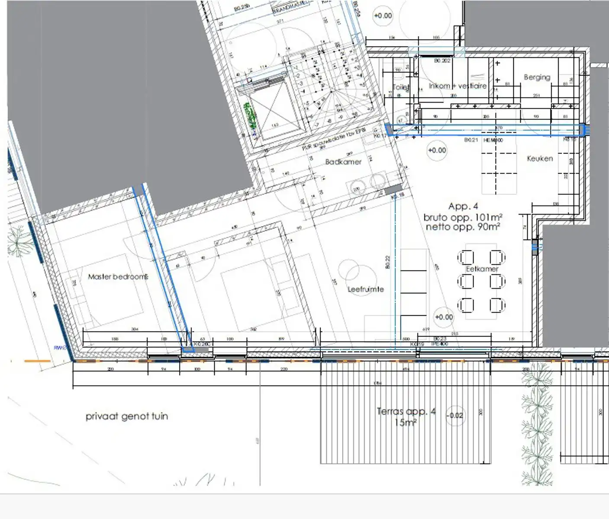This screenshot has width=609, height=519.
Task: Toggle the +0.00 level marker near Keuken
Action: point(436,150)
